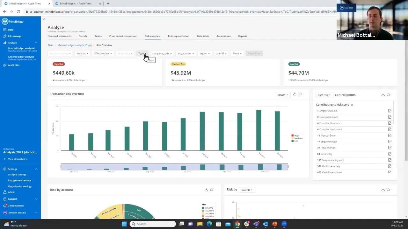
Task: Download the Risk by account chart
Action: [206, 190]
